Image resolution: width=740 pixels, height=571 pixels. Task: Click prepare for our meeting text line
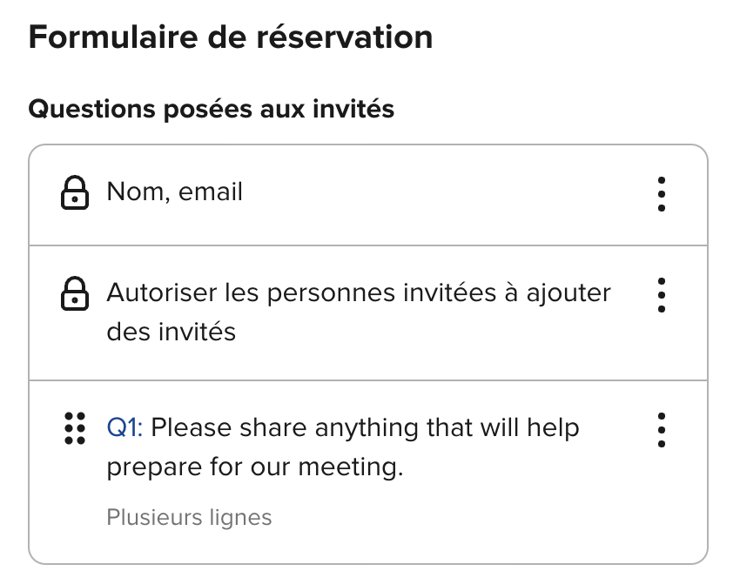tap(255, 467)
